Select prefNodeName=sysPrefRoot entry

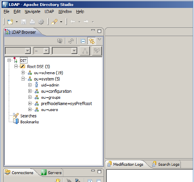(x=67, y=103)
